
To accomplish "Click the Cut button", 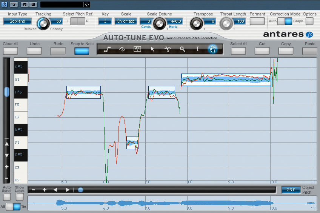I will 262,51.
